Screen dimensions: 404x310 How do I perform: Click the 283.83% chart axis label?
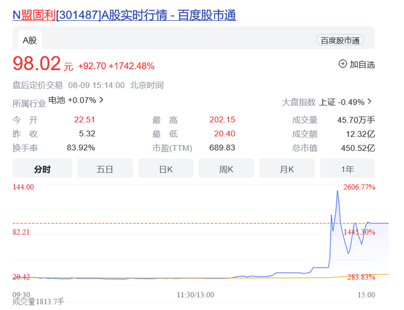pyautogui.click(x=361, y=277)
